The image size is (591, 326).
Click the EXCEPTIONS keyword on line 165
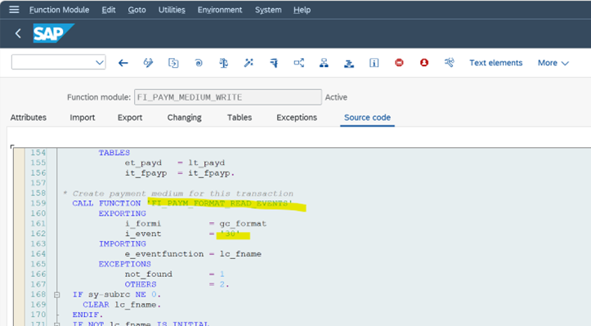point(125,264)
